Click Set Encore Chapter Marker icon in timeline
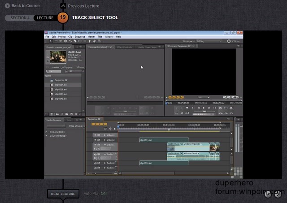 pos(110,129)
